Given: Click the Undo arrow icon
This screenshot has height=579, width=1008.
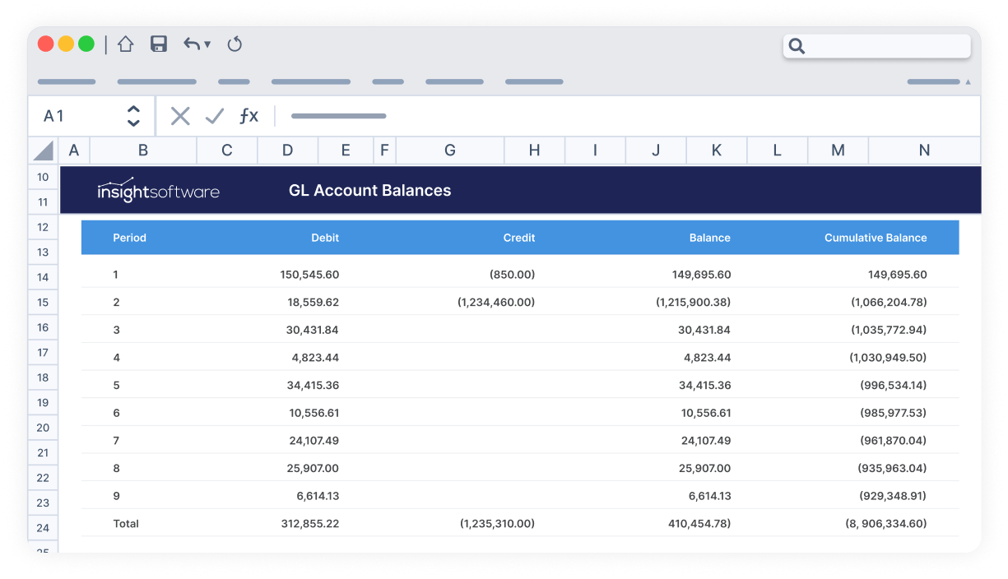Looking at the screenshot, I should click(192, 44).
